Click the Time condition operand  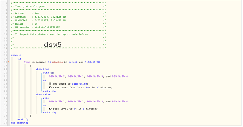(x=27, y=62)
